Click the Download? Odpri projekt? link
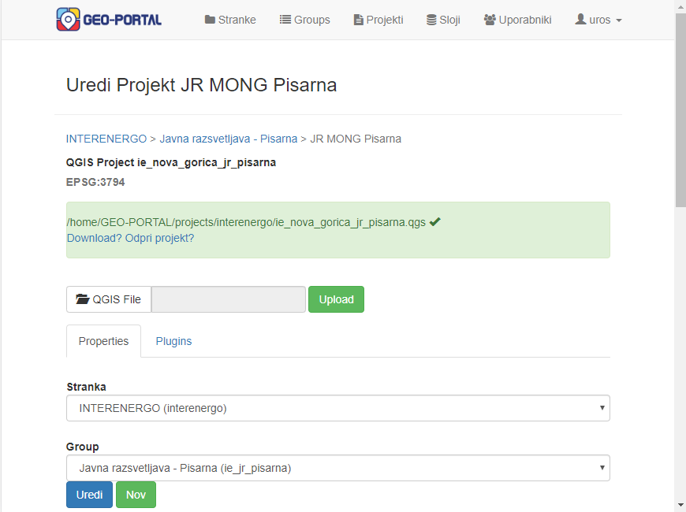This screenshot has width=686, height=512. tap(130, 238)
